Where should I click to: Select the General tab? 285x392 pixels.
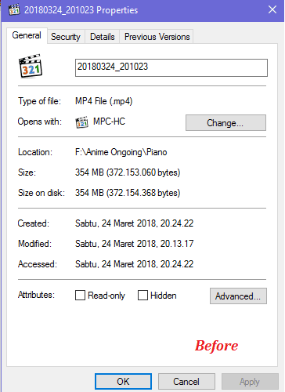pyautogui.click(x=27, y=35)
